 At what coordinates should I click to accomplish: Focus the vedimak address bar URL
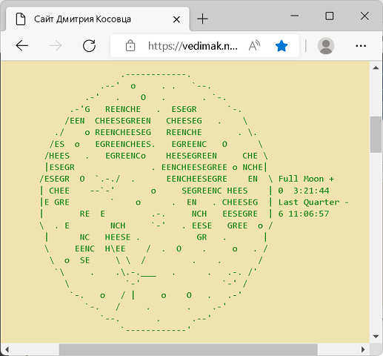click(193, 46)
